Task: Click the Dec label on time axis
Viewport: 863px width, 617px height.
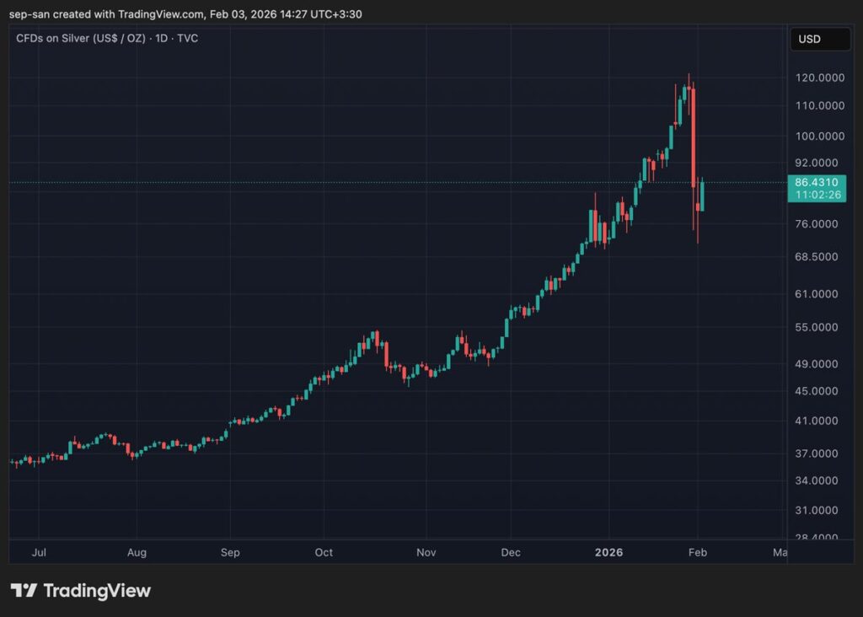Action: [x=510, y=552]
